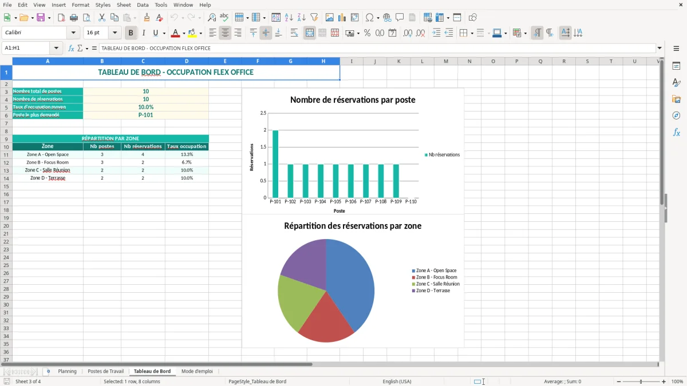Open the sidebar Functions deck
687x386 pixels.
(676, 132)
